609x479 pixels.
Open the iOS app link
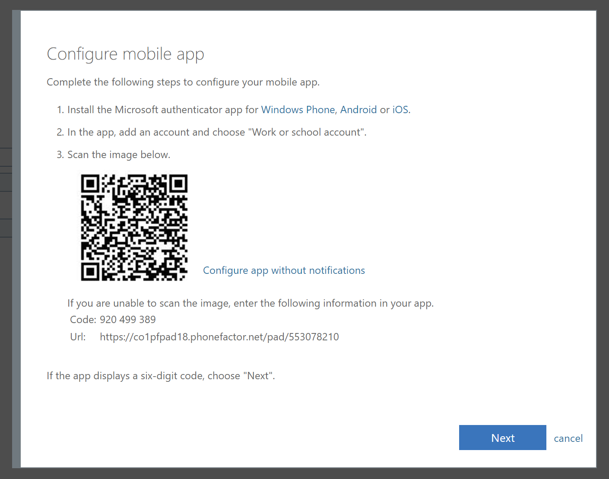click(400, 110)
